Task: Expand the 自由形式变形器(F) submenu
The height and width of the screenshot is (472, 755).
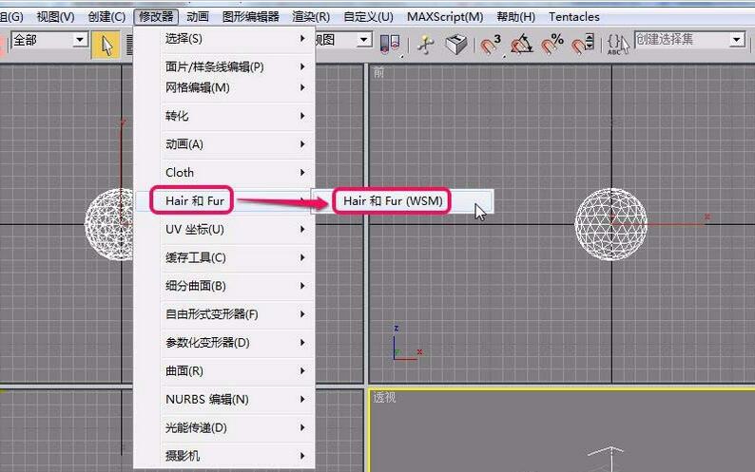Action: point(224,314)
